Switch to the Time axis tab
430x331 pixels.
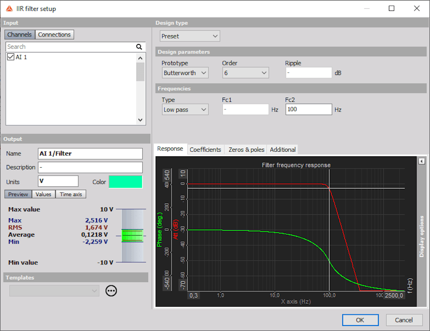click(71, 194)
